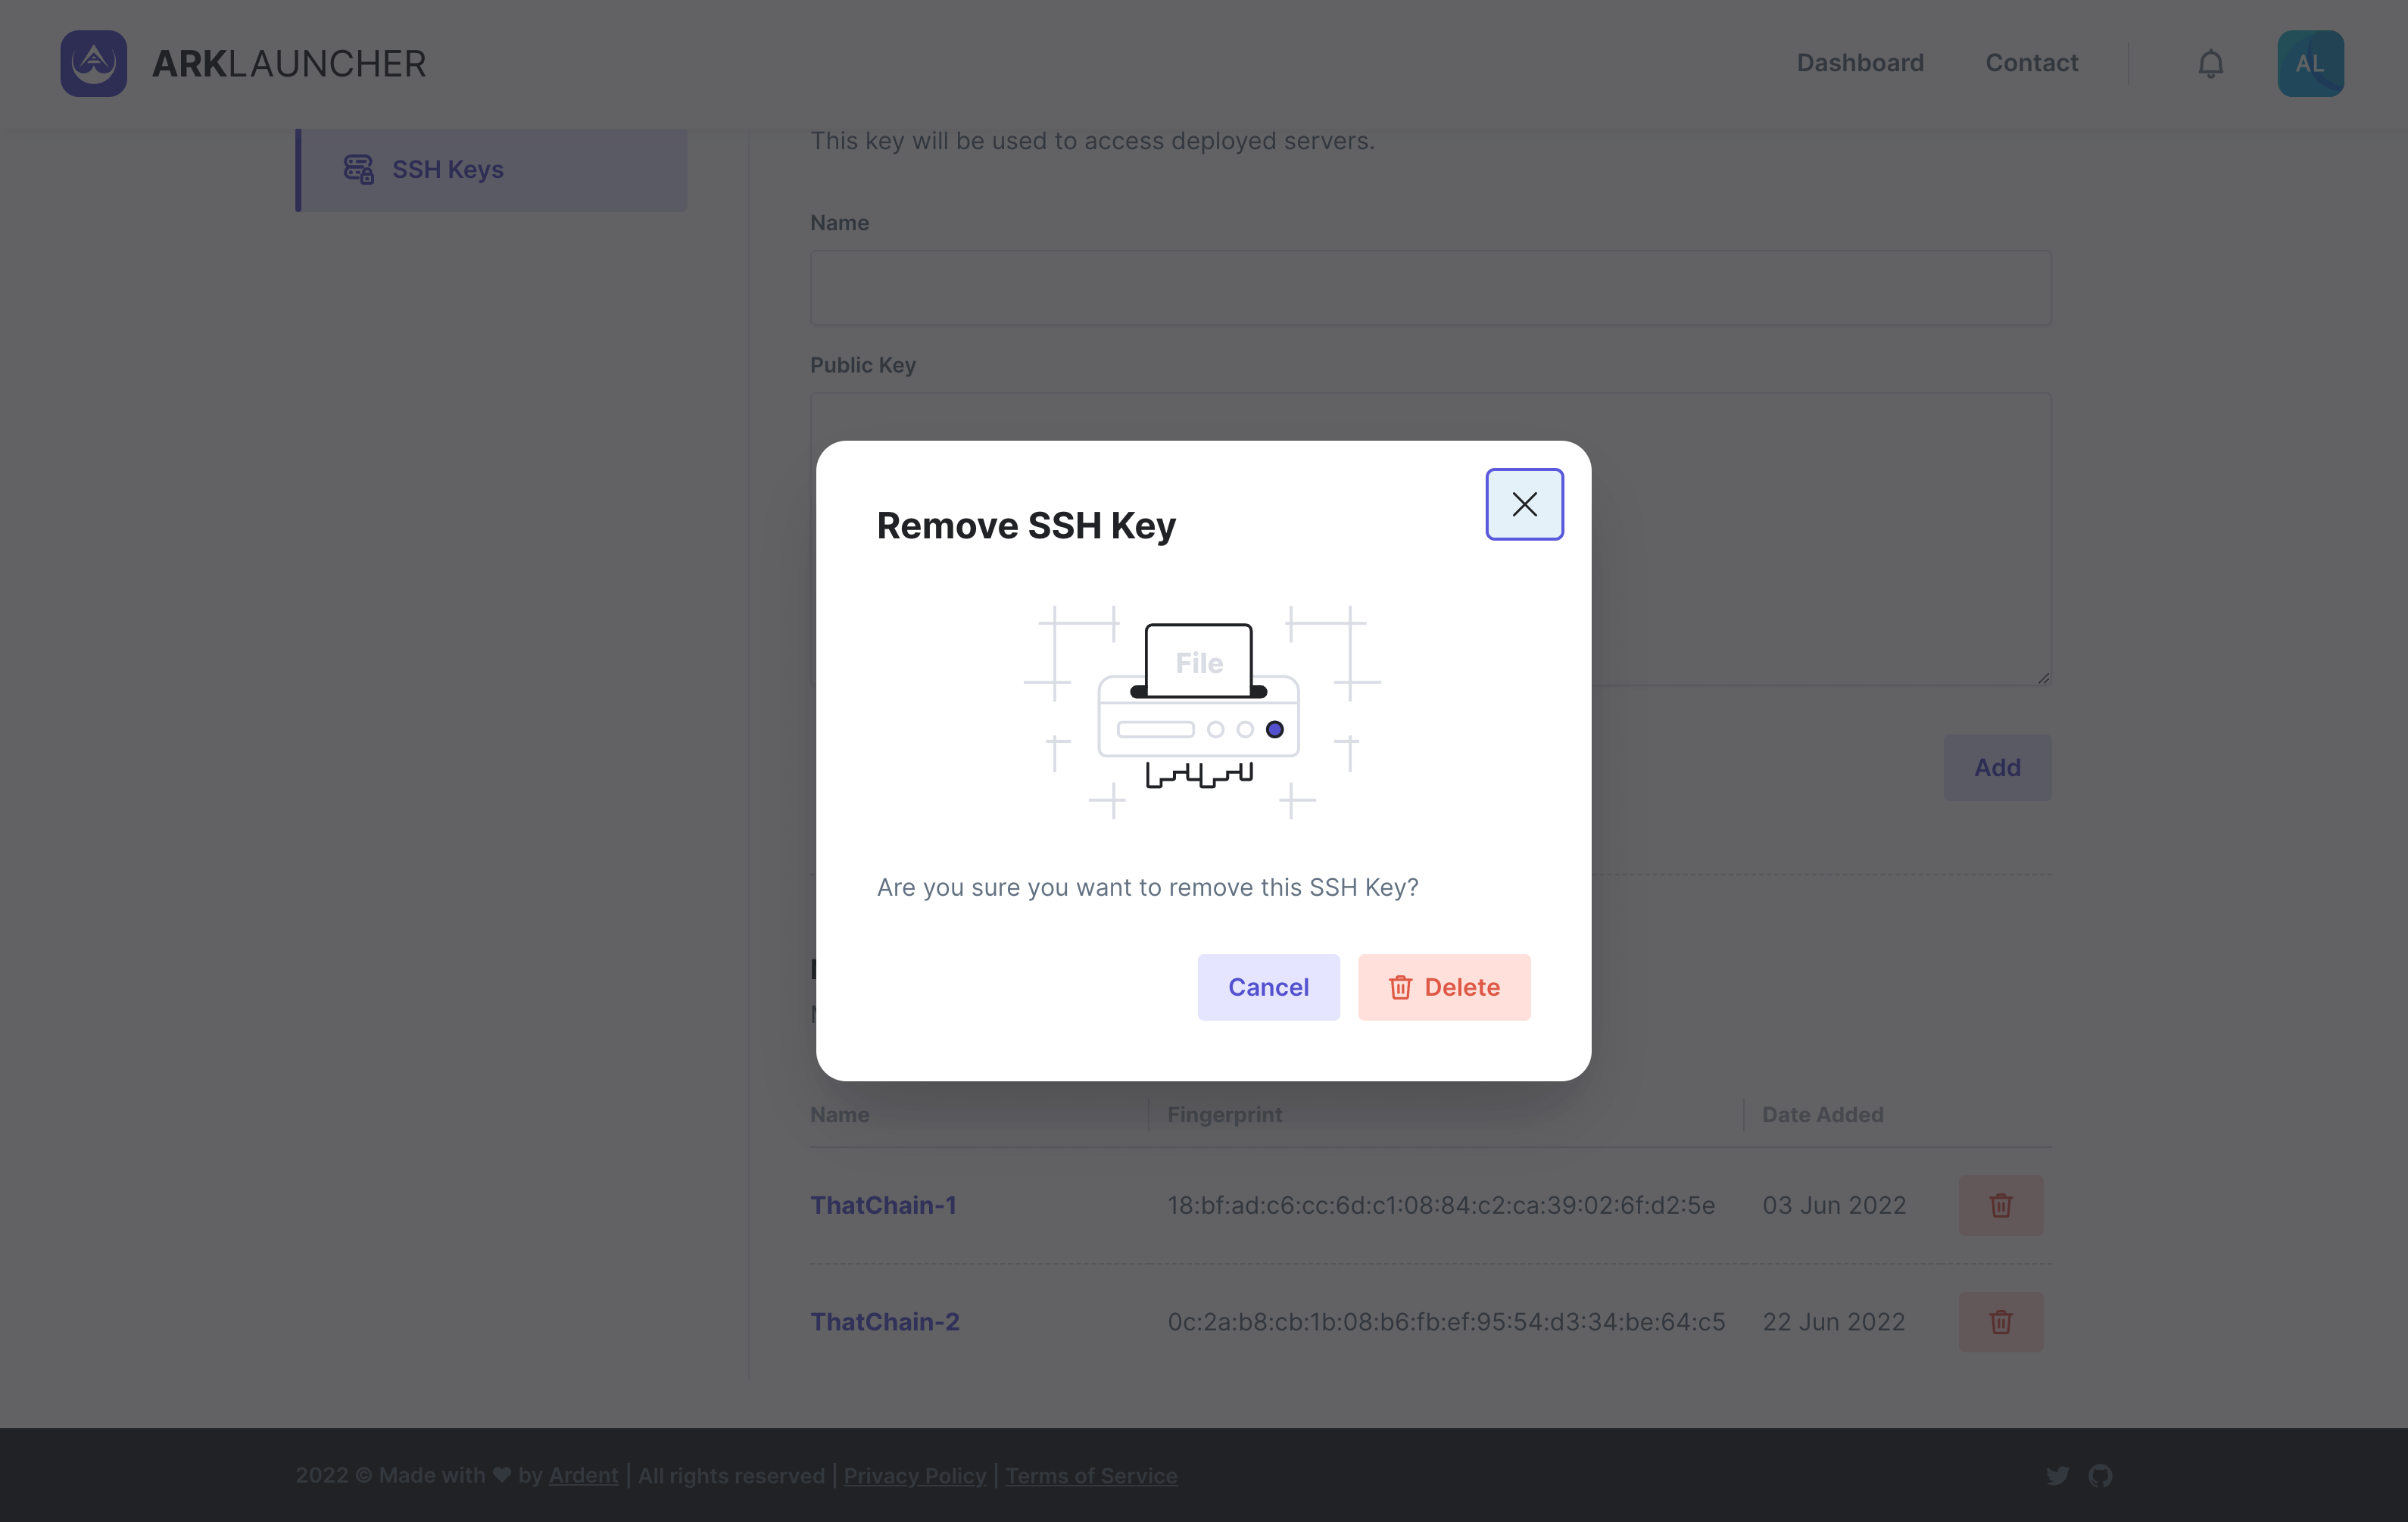Open the Privacy Policy link
Image resolution: width=2408 pixels, height=1522 pixels.
(914, 1475)
